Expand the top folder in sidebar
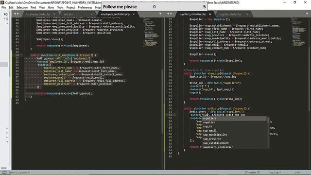 point(4,18)
